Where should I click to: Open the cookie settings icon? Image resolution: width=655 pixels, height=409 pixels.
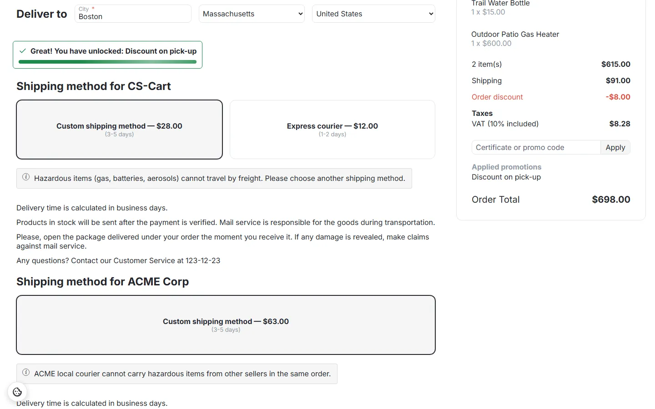pos(17,392)
